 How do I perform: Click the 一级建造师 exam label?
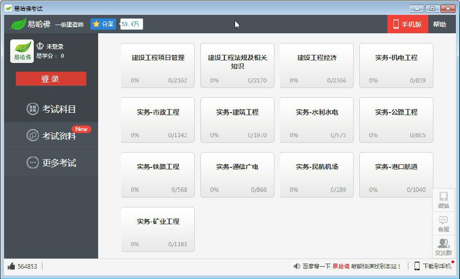coord(70,25)
